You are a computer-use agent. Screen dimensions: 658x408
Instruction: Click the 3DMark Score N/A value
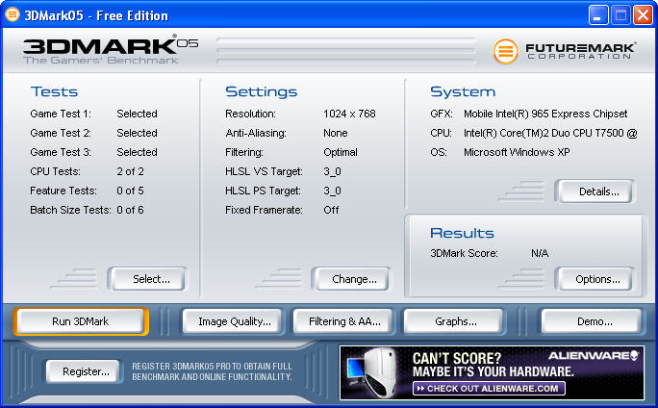pyautogui.click(x=540, y=253)
